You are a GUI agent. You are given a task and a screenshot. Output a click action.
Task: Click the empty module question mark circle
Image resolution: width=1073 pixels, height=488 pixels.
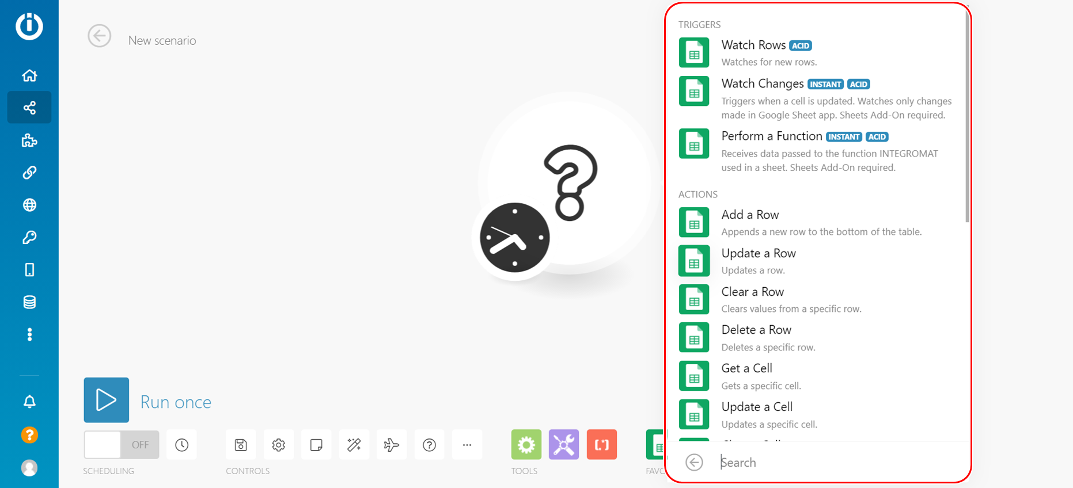pyautogui.click(x=570, y=183)
